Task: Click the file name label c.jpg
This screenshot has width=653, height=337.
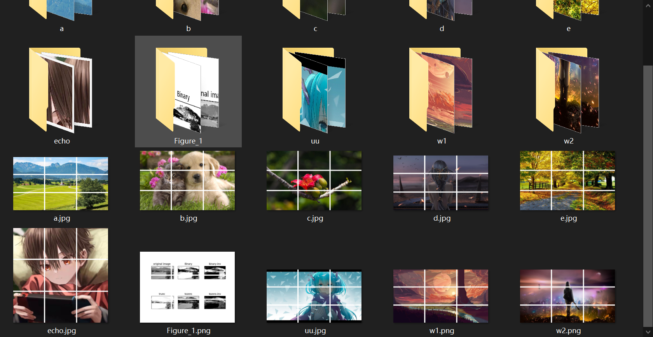Action: click(x=315, y=218)
